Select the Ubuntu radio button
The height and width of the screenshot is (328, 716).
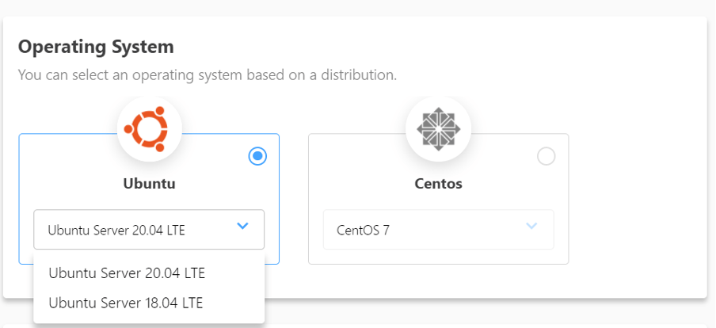coord(257,156)
